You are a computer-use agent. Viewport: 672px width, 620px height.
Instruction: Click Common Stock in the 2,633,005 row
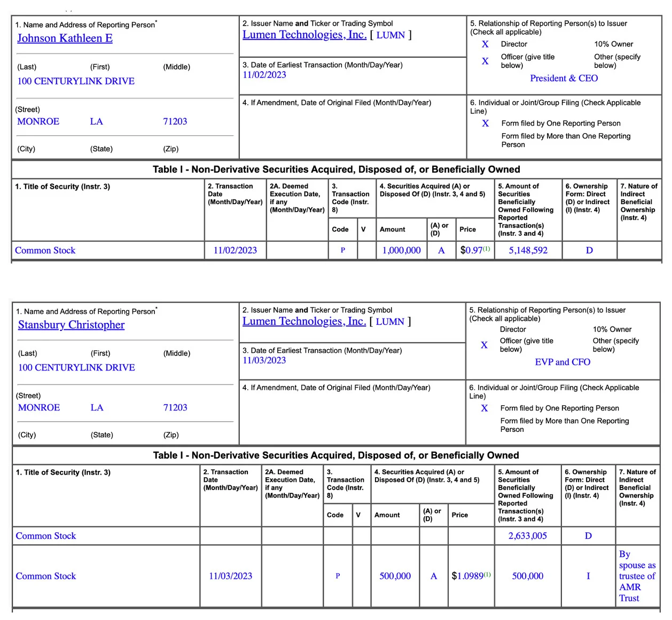pyautogui.click(x=46, y=536)
